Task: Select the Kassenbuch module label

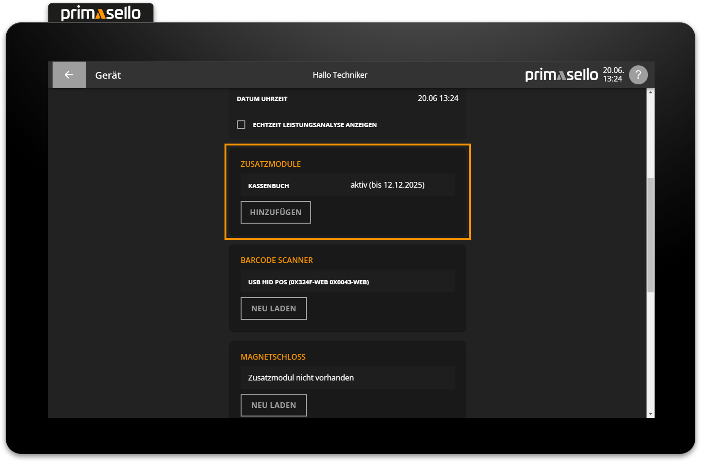Action: click(269, 186)
